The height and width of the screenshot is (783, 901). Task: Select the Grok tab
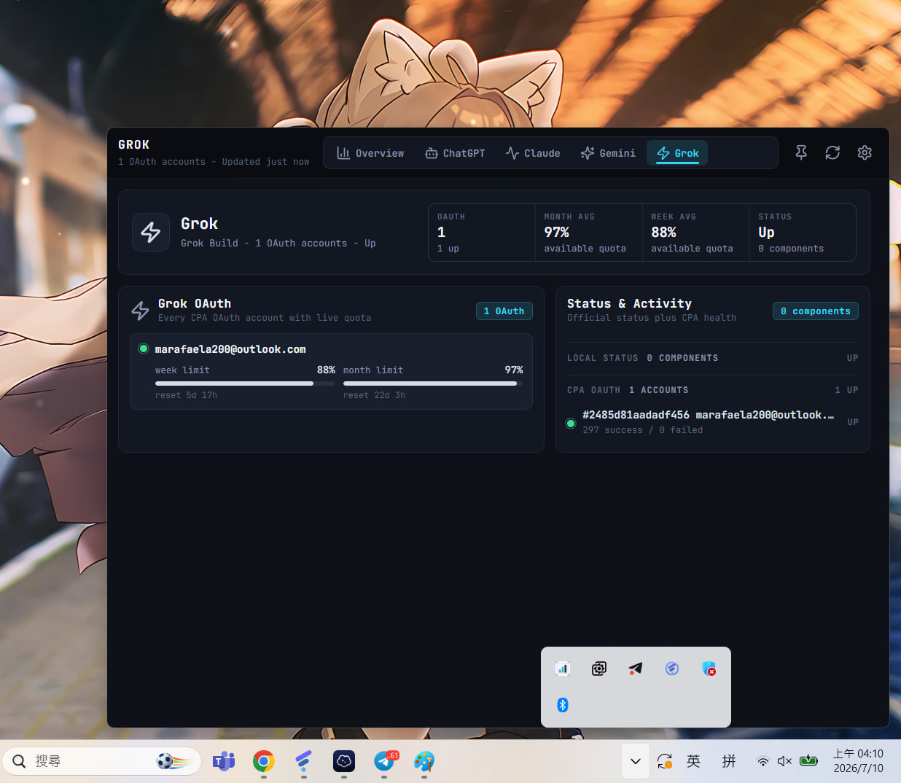[x=678, y=153]
